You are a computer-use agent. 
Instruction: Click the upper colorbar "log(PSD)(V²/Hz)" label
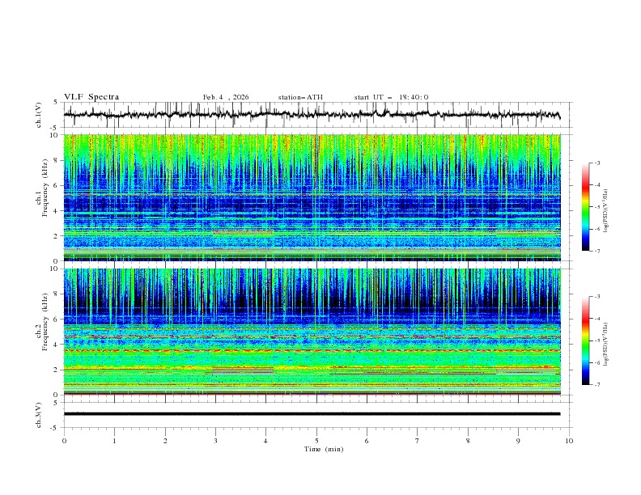(606, 211)
